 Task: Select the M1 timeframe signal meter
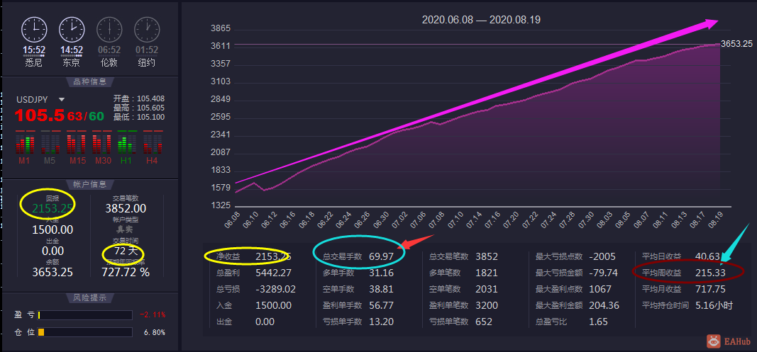pyautogui.click(x=25, y=147)
